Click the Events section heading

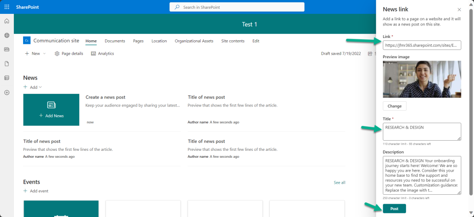tap(31, 182)
